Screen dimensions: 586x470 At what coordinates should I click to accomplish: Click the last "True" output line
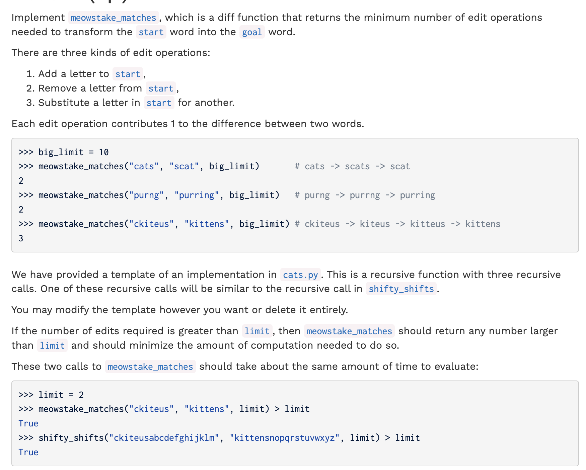pyautogui.click(x=28, y=453)
